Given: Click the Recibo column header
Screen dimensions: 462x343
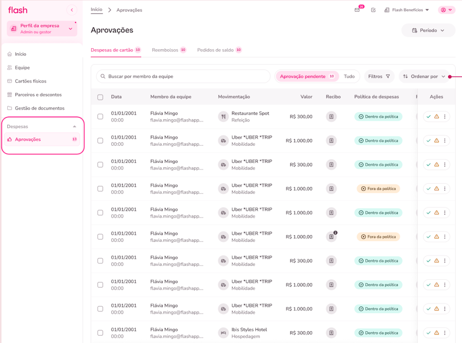Looking at the screenshot, I should pos(333,97).
